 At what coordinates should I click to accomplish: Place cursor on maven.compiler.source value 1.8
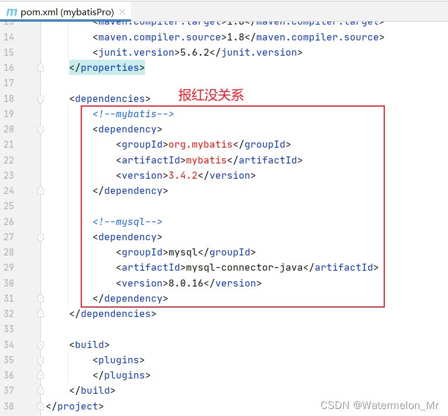[236, 37]
